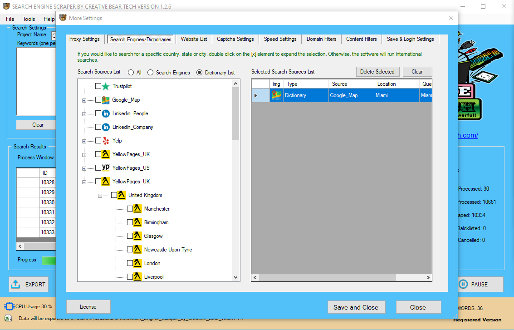This screenshot has width=514, height=330.
Task: Click the YellowPages_US 'yp' icon
Action: [106, 167]
